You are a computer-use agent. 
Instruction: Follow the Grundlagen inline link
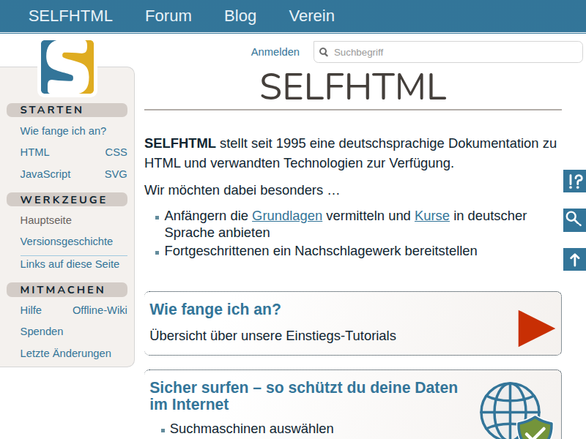[x=287, y=216]
